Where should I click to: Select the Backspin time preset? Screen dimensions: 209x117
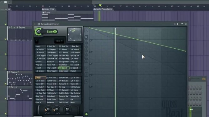(x=52, y=62)
